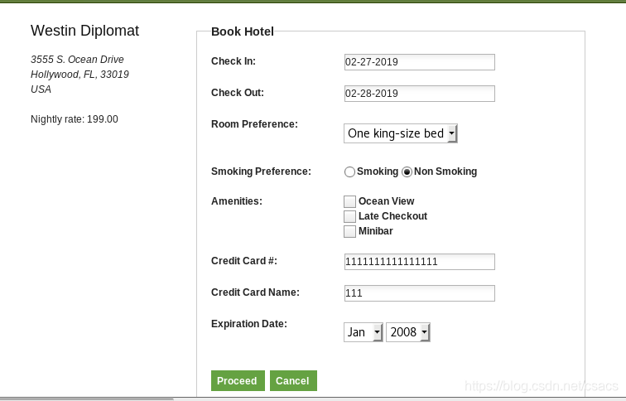Viewport: 626px width, 401px height.
Task: Click the Proceed button
Action: tap(238, 381)
